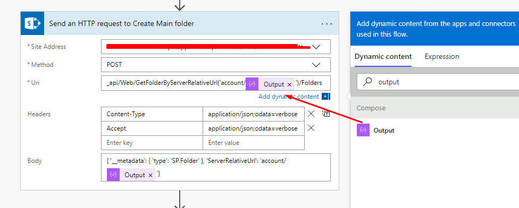Screen dimensions: 519x208
Task: Click the Content-Type header key cell
Action: pyautogui.click(x=152, y=114)
